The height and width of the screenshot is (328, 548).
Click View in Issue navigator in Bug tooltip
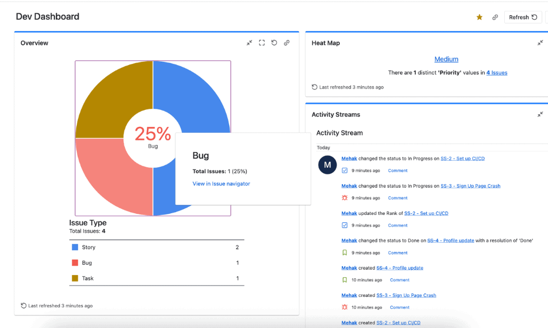click(221, 184)
